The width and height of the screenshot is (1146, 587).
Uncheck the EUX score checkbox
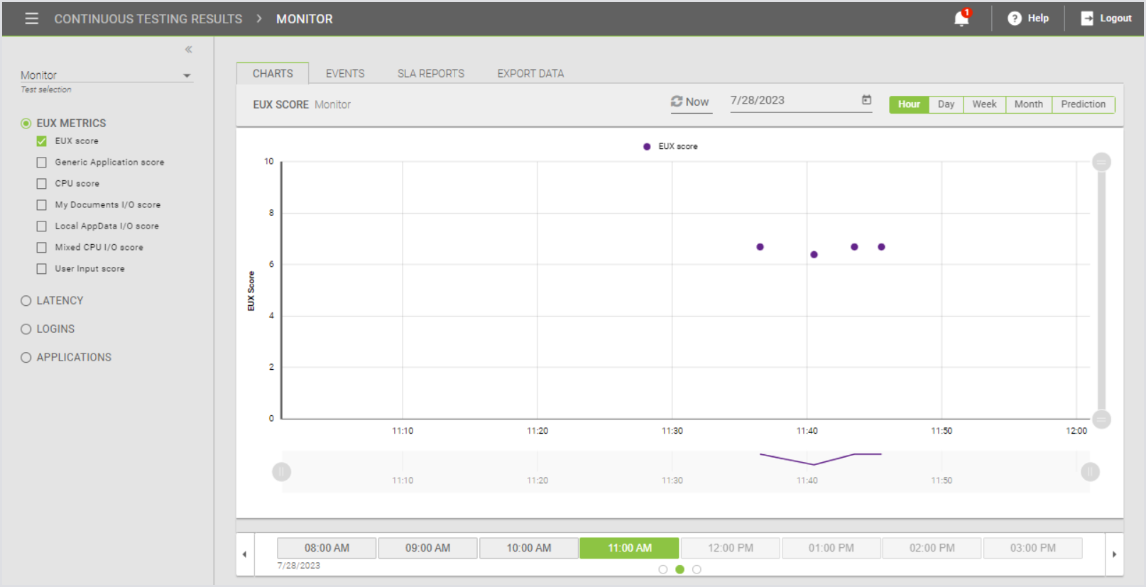(42, 141)
